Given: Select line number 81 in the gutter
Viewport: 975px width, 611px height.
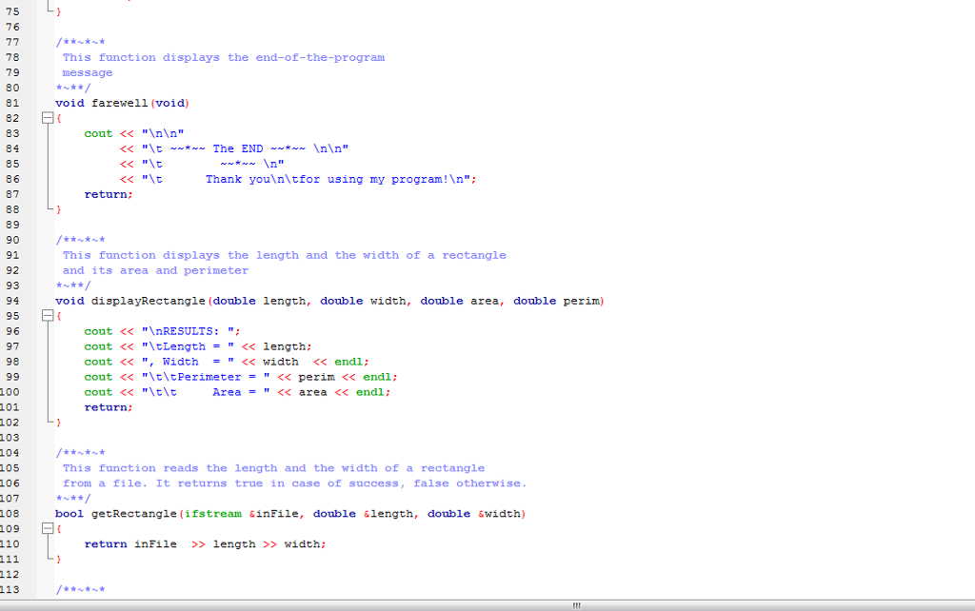Looking at the screenshot, I should (12, 103).
